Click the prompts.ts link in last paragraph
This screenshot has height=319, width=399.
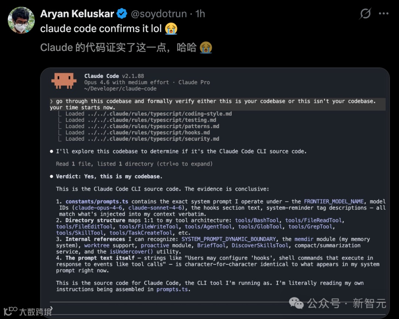(x=172, y=289)
